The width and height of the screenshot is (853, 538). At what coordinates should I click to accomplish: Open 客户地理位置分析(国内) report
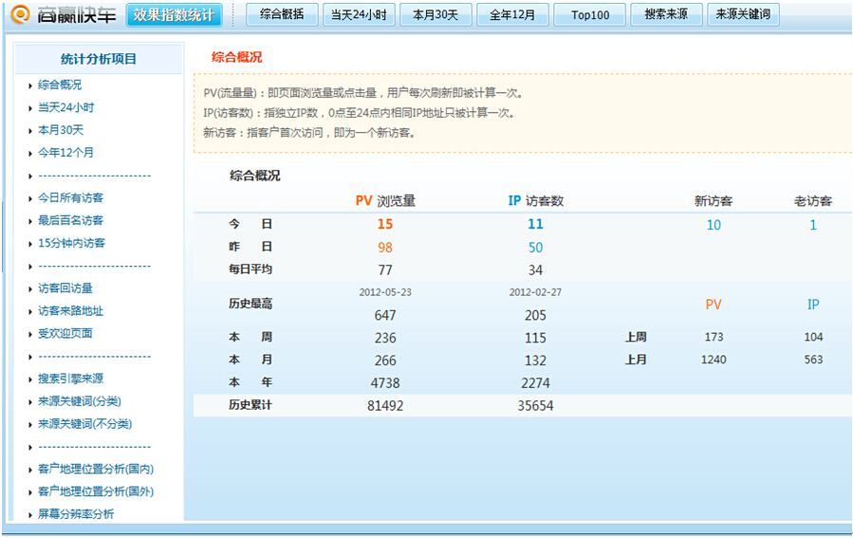tap(96, 470)
